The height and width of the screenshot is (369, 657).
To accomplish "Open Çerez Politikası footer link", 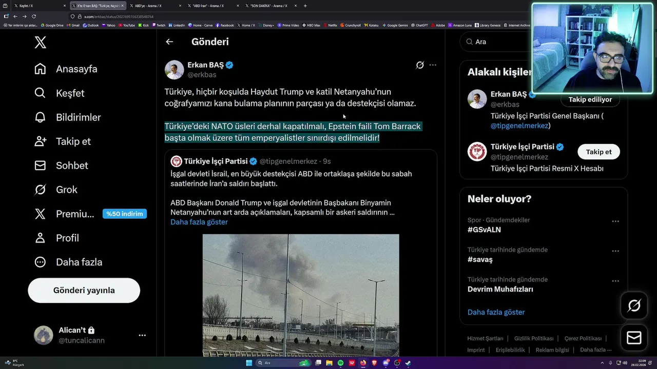I will 583,338.
